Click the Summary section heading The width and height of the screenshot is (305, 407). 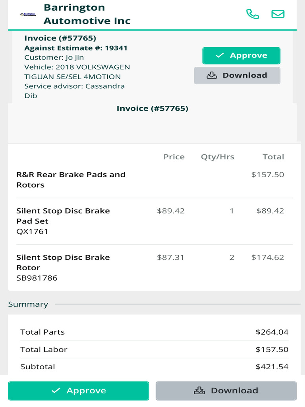point(28,304)
